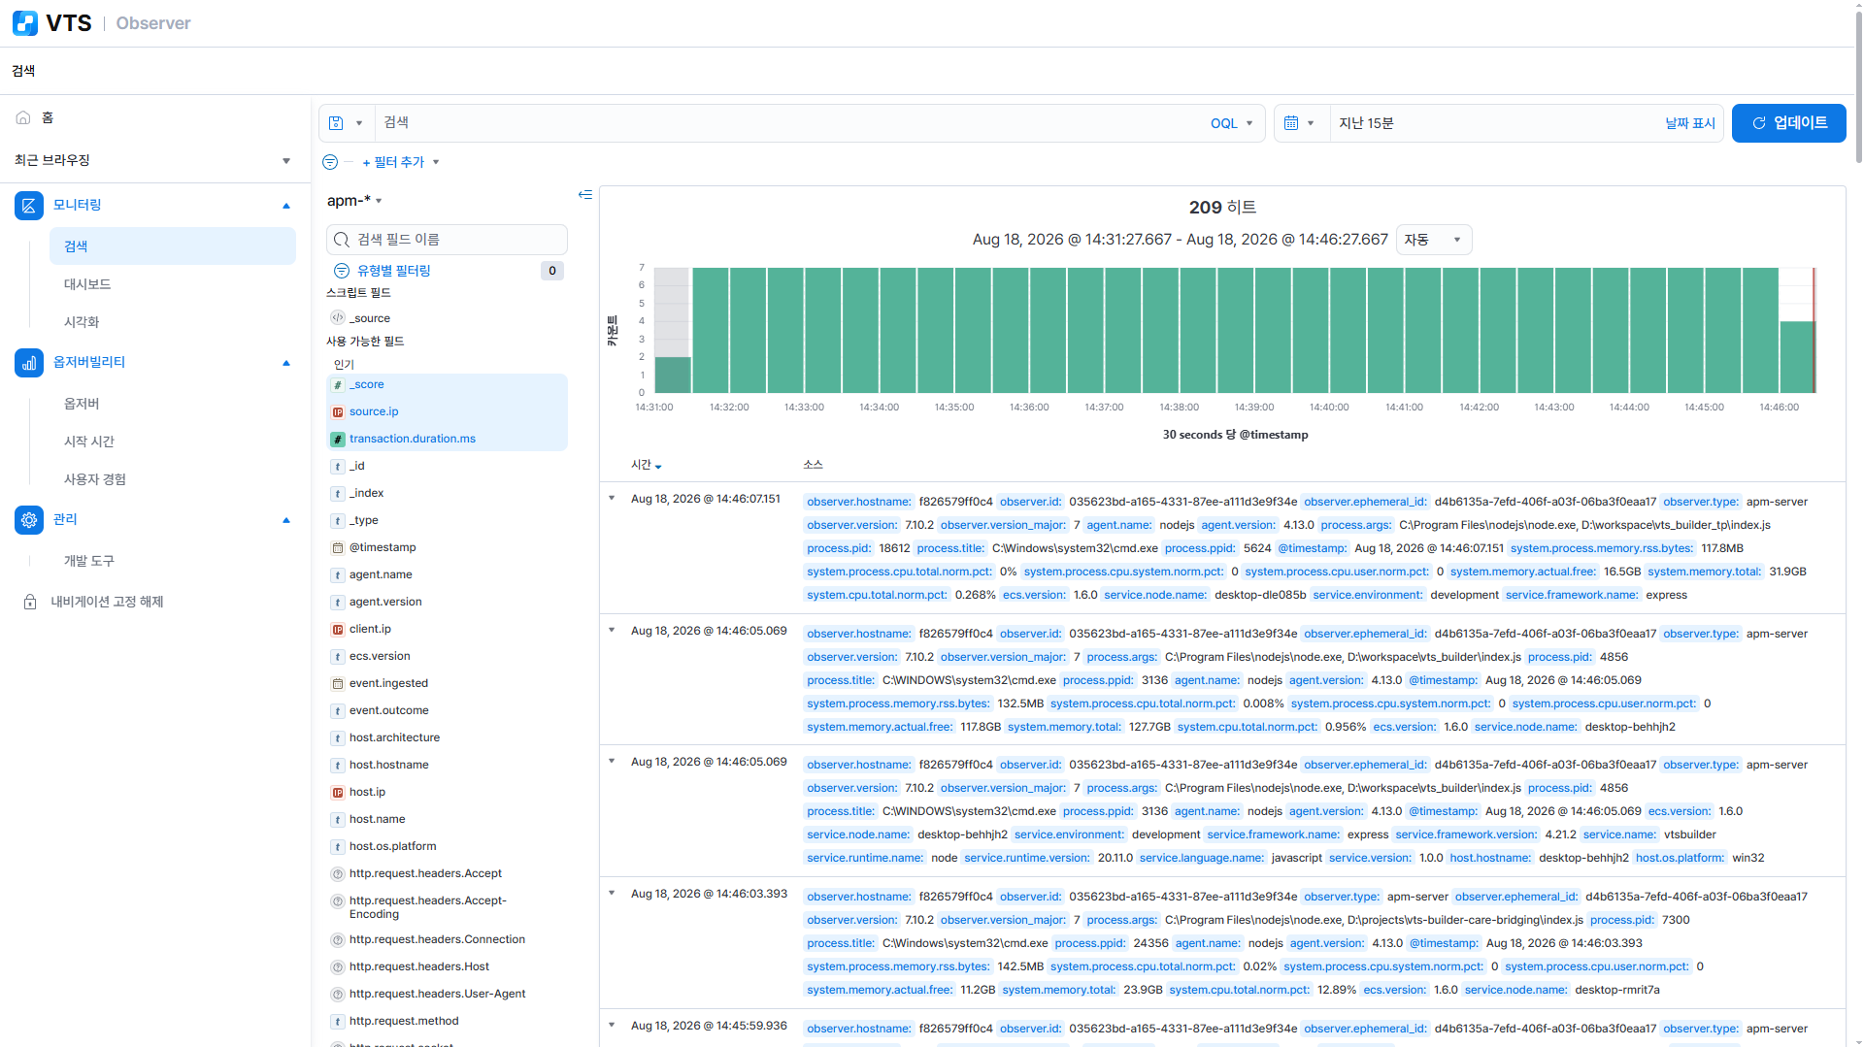
Task: Expand the recent browsing dropdown
Action: 286,161
